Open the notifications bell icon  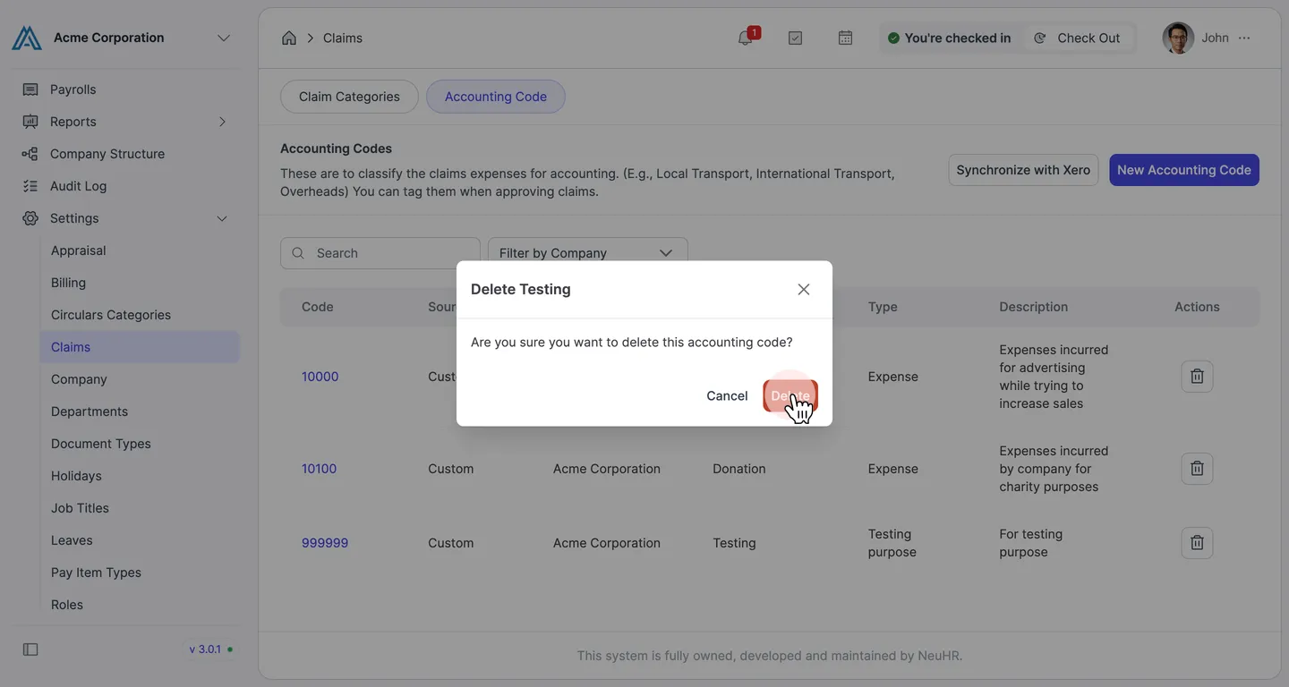tap(745, 38)
